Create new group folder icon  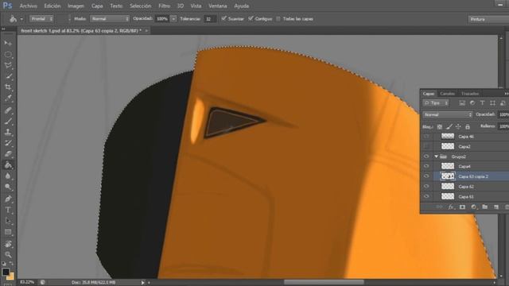(x=485, y=207)
